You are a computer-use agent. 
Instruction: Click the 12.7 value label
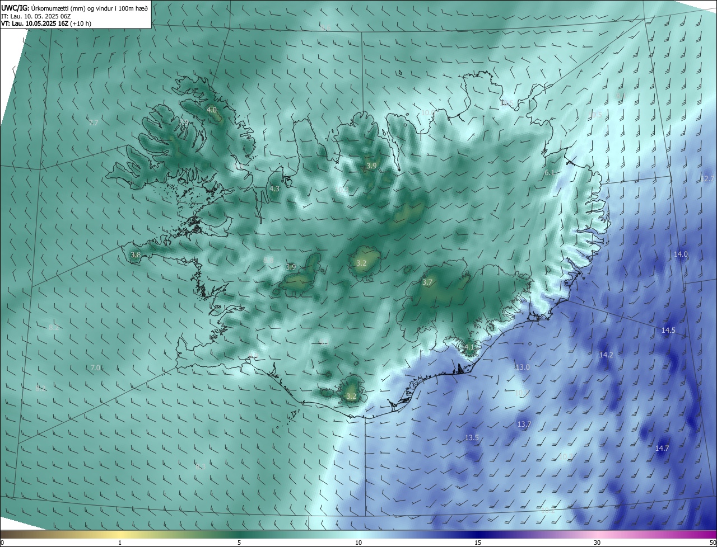(707, 179)
